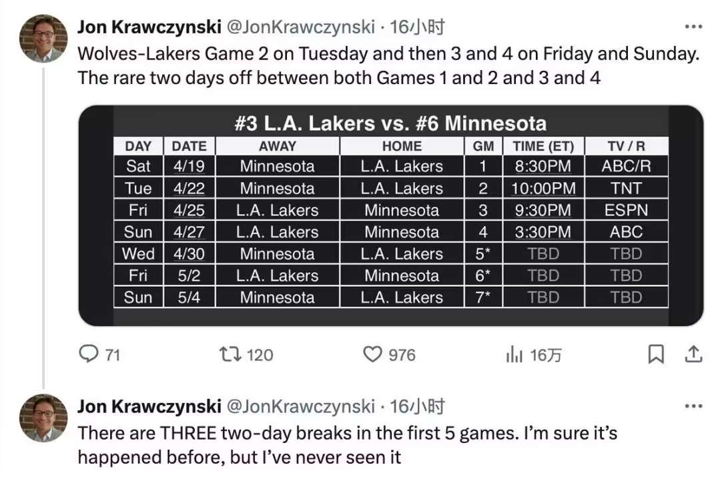Screen dimensions: 718x479
Task: Like the Wolves-Lakers Game 2 tweet
Action: point(372,354)
